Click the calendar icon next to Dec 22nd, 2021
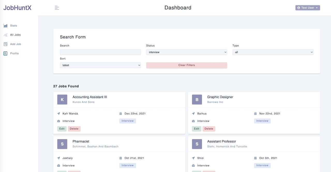Viewport: 331px width, 172px height. pyautogui.click(x=121, y=113)
